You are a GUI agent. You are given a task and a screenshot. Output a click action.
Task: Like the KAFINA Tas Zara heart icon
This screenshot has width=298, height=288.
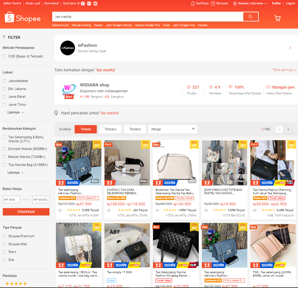[109, 210]
